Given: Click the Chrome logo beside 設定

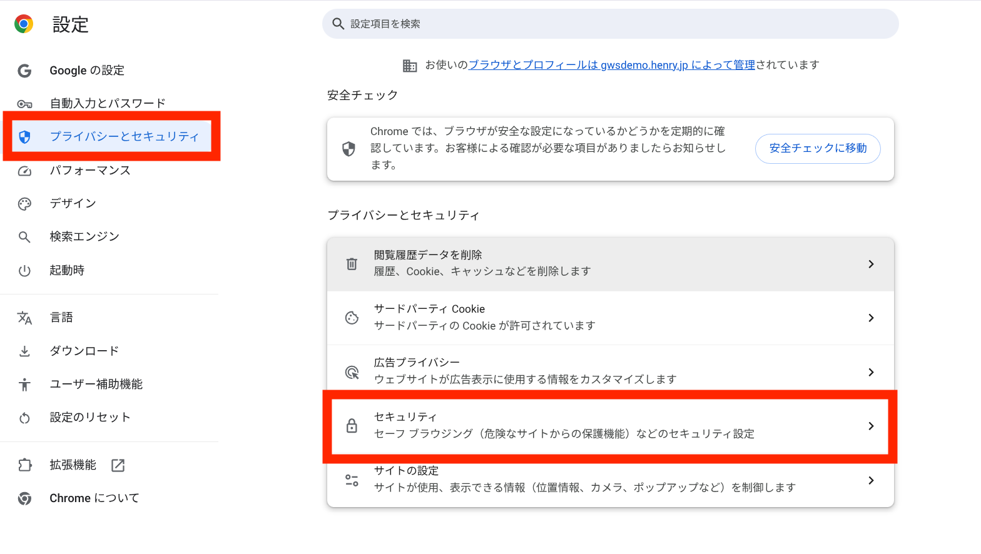Looking at the screenshot, I should 24,24.
